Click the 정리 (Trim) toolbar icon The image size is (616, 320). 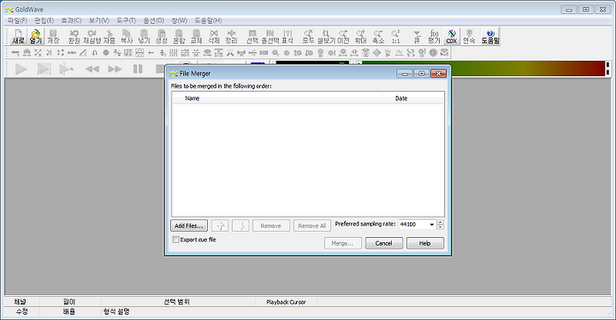point(231,37)
